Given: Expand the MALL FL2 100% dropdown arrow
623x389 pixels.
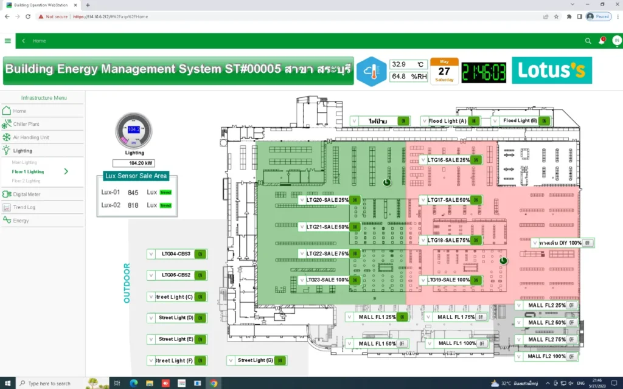Looking at the screenshot, I should (x=518, y=356).
